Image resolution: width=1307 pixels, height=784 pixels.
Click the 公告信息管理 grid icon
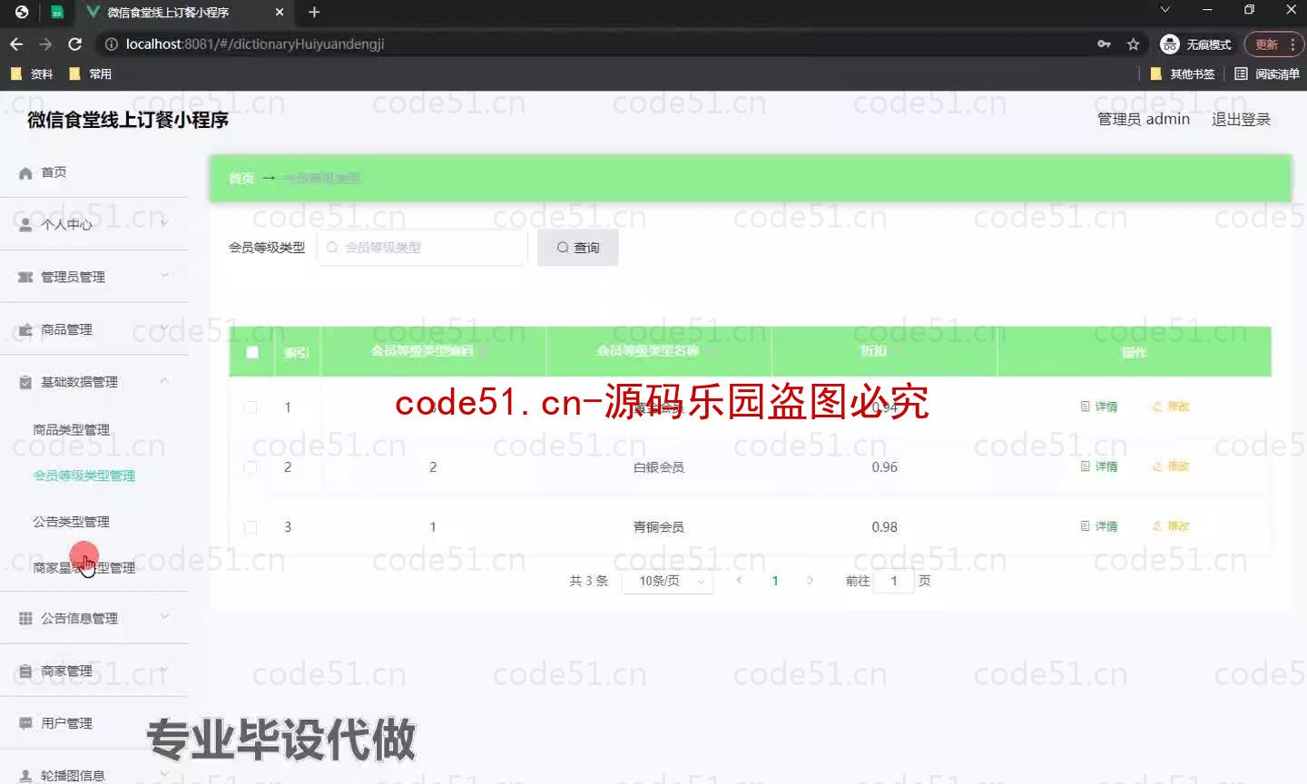point(25,618)
